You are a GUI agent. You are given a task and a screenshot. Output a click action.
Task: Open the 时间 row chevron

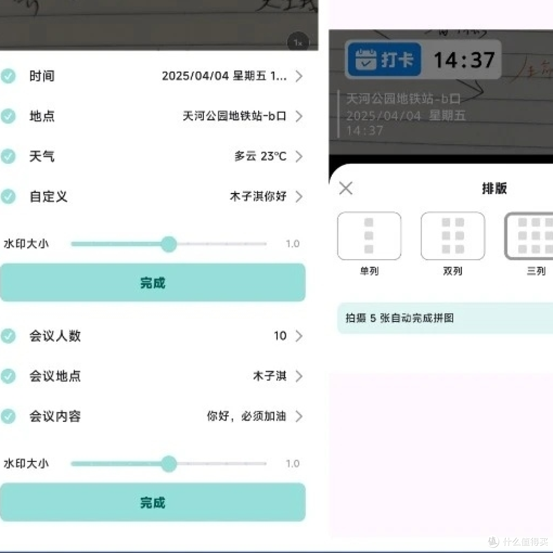coord(299,76)
